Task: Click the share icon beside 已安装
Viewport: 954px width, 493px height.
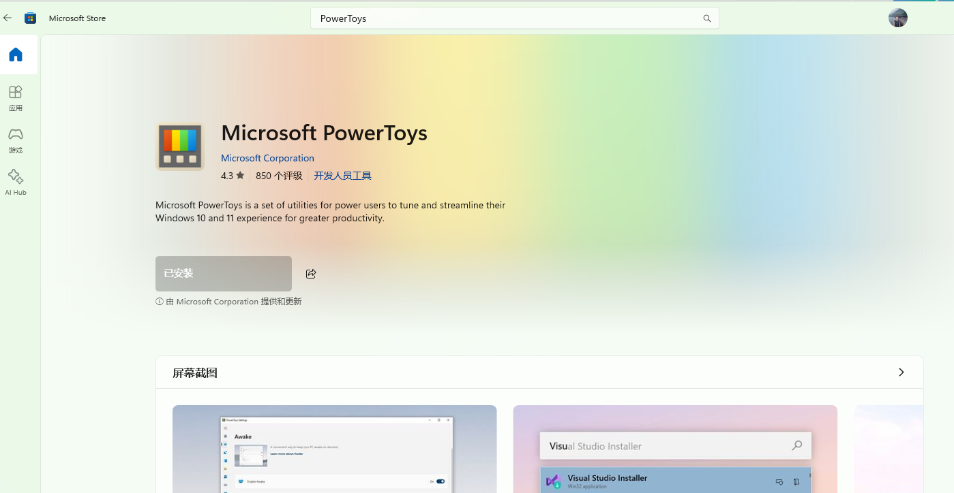Action: tap(311, 274)
